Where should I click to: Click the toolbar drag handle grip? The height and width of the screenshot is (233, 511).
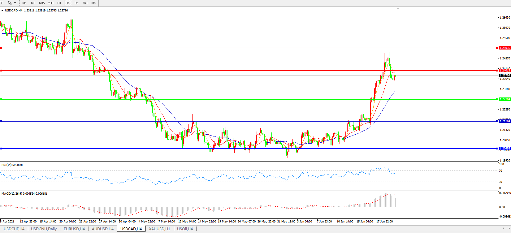point(19,3)
